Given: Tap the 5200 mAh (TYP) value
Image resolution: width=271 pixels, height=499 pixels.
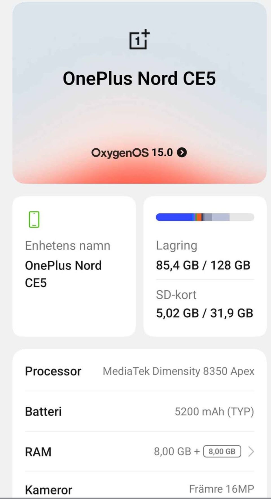Looking at the screenshot, I should tap(214, 412).
